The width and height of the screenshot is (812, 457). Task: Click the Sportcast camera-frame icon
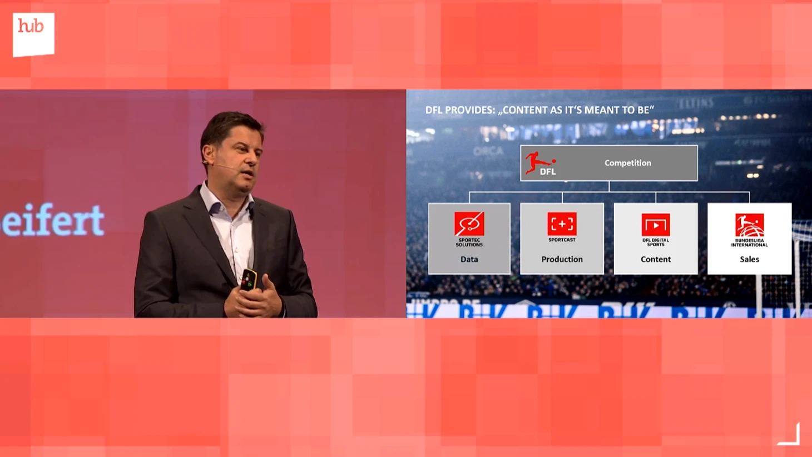(x=562, y=224)
